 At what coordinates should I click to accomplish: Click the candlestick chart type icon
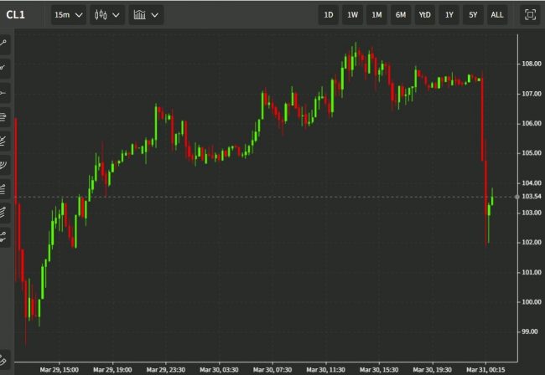[x=101, y=15]
